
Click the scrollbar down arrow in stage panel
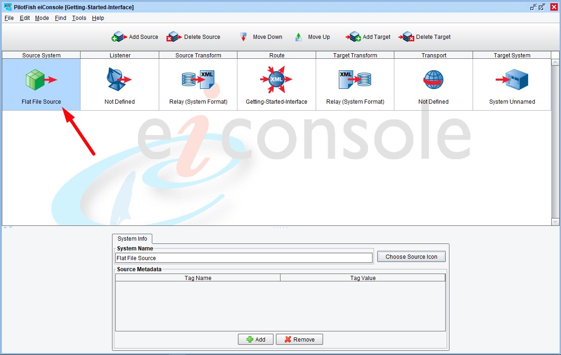(555, 222)
